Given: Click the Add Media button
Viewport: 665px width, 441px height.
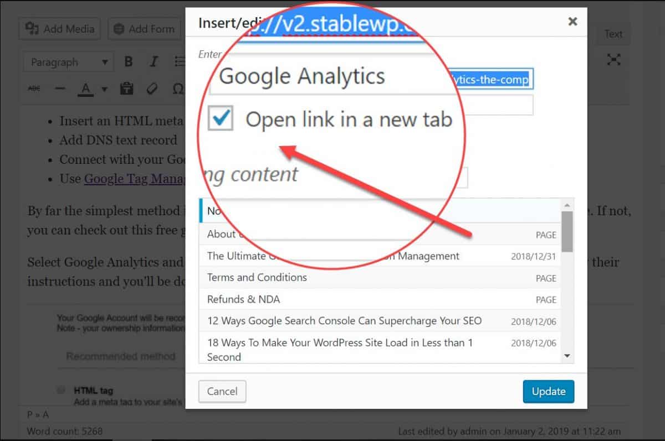Looking at the screenshot, I should coord(59,29).
